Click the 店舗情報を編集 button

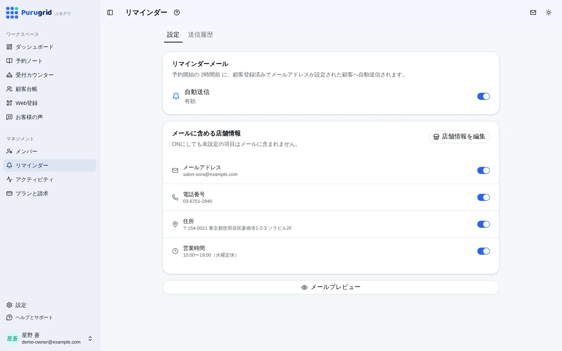[459, 137]
